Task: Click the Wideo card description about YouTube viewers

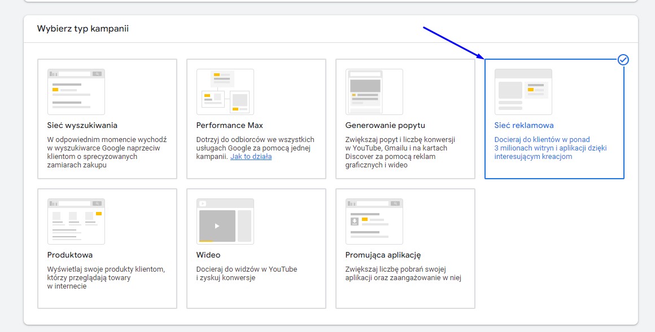Action: coord(247,273)
